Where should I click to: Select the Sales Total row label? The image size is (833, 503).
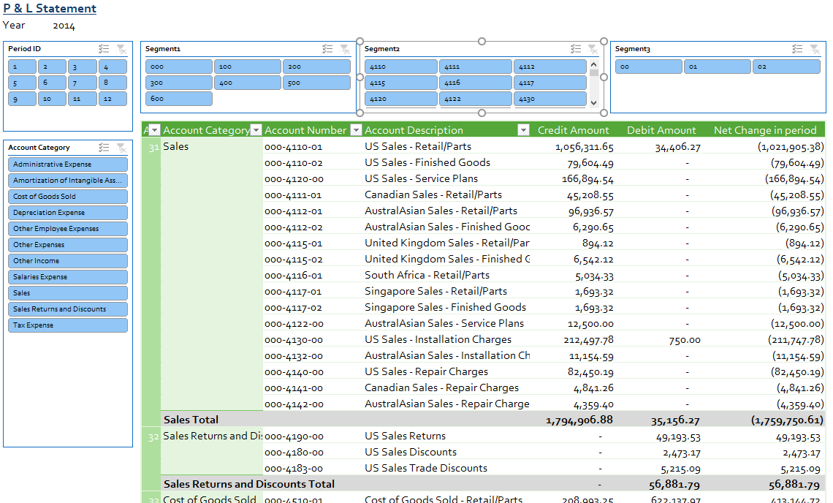[191, 420]
